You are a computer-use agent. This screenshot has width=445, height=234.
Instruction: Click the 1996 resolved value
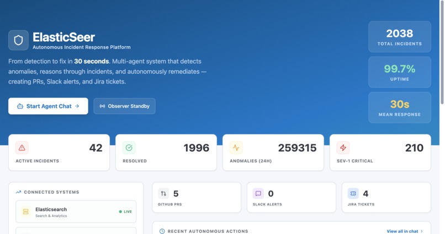click(197, 148)
